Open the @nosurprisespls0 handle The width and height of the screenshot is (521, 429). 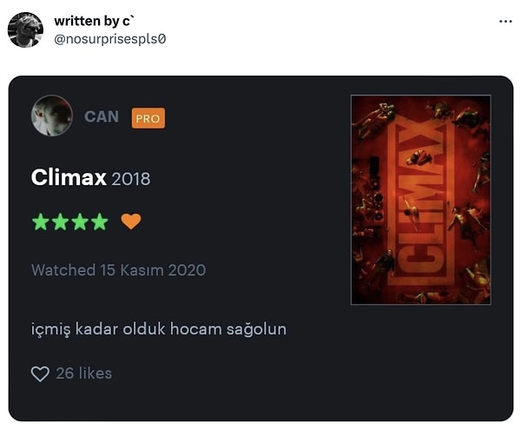click(x=110, y=39)
